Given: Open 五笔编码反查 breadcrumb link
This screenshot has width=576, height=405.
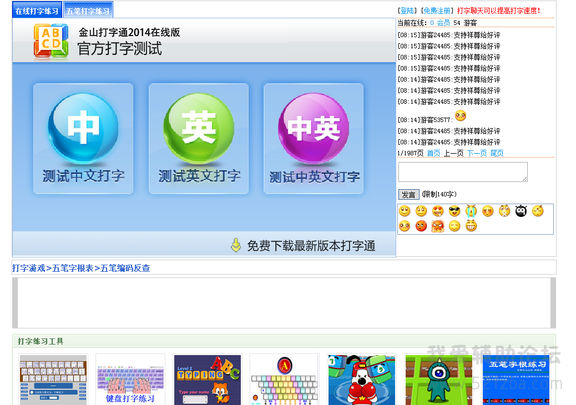Looking at the screenshot, I should pyautogui.click(x=125, y=268).
